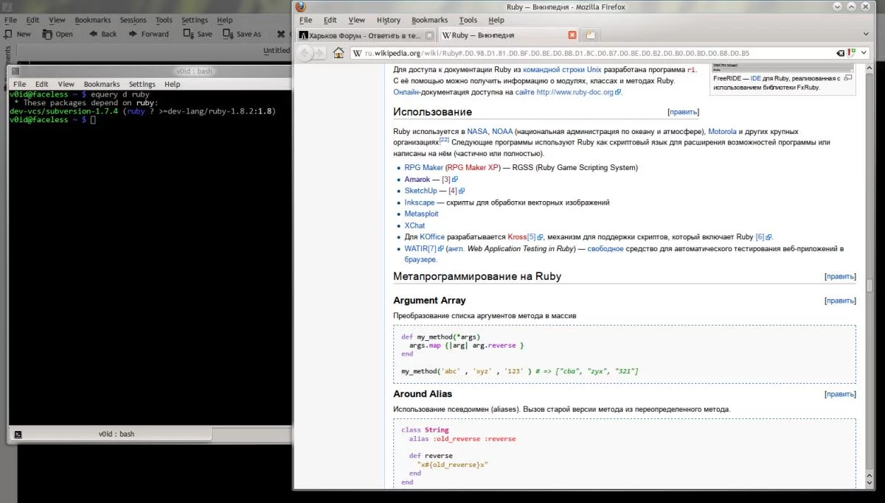This screenshot has width=885, height=503.
Task: Click the Back arrow icon in the editor toolbar
Action: (93, 34)
